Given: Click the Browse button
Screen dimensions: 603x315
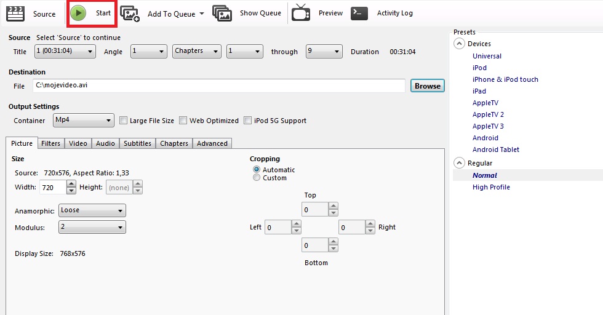Looking at the screenshot, I should (427, 86).
